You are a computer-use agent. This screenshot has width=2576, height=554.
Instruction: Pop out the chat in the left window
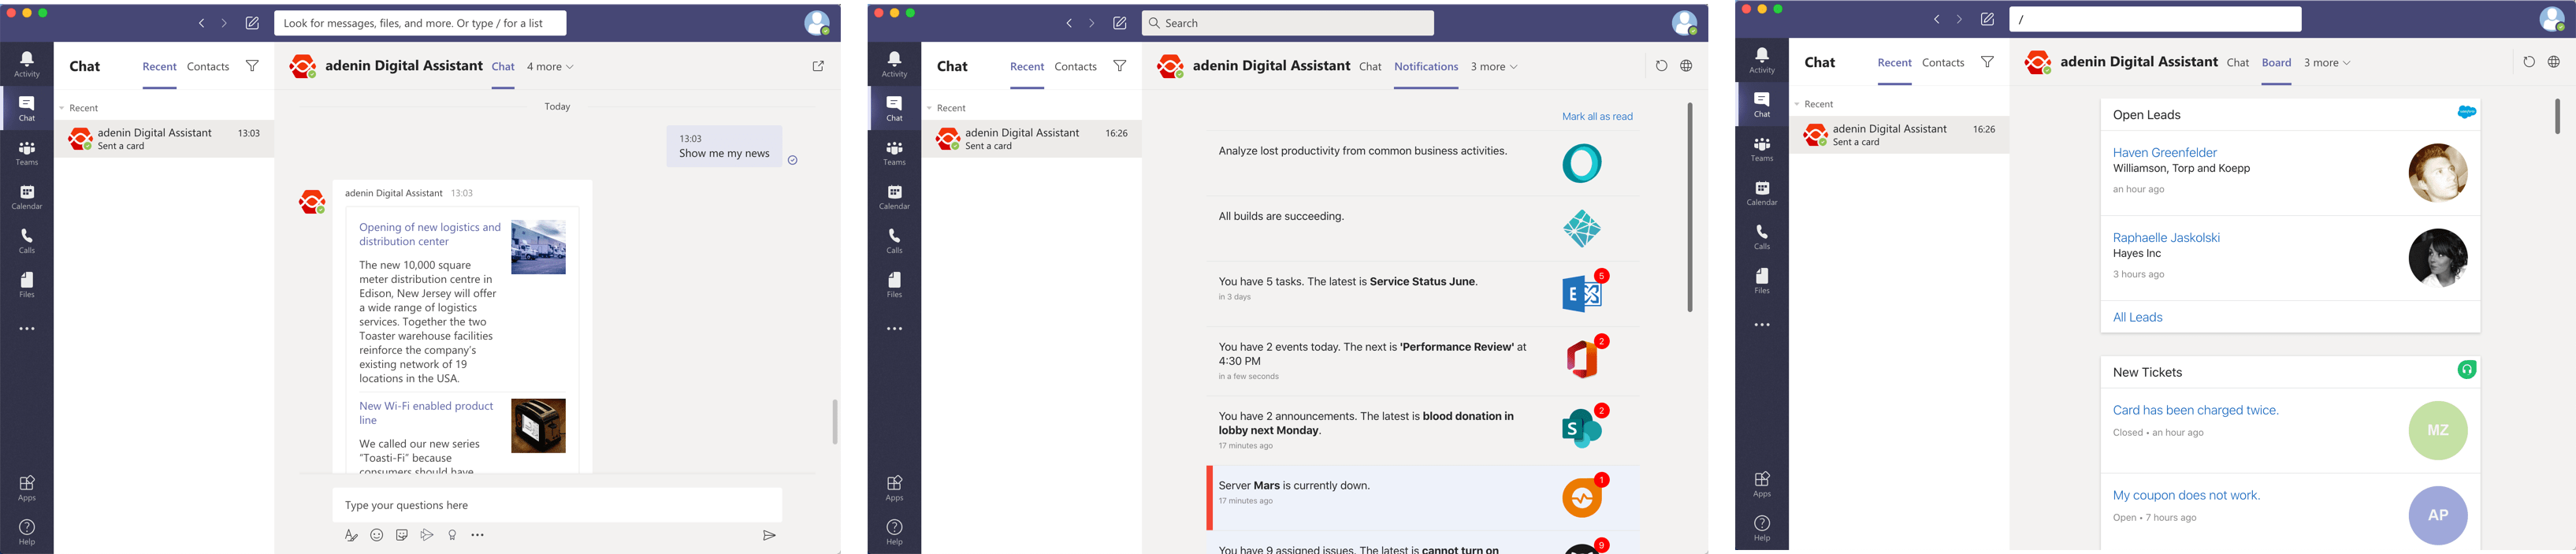[818, 66]
